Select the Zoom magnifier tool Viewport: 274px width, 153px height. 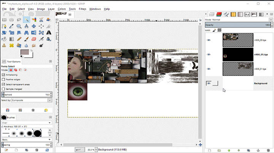[x=19, y=26]
